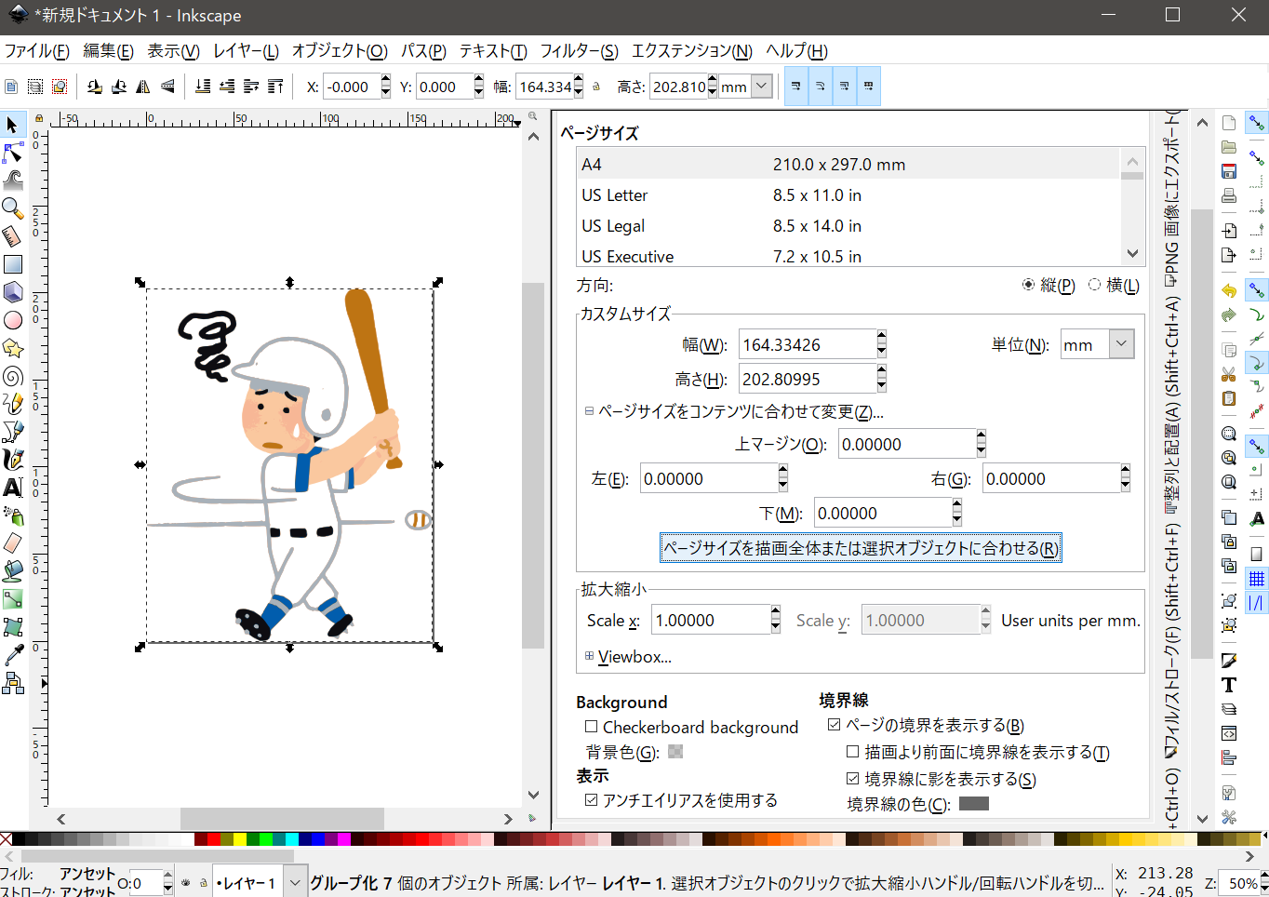Select the Calligraphy tool
Image resolution: width=1269 pixels, height=897 pixels.
[12, 460]
